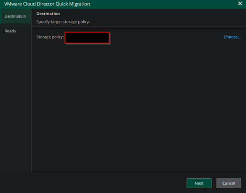Click 'Specify target storage policy.' description
Viewport: 246px width, 193px height.
tap(63, 22)
